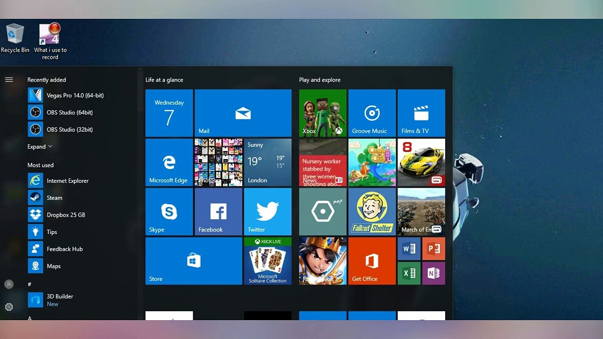Click the 'Recently added' heading
The width and height of the screenshot is (603, 339).
[47, 80]
